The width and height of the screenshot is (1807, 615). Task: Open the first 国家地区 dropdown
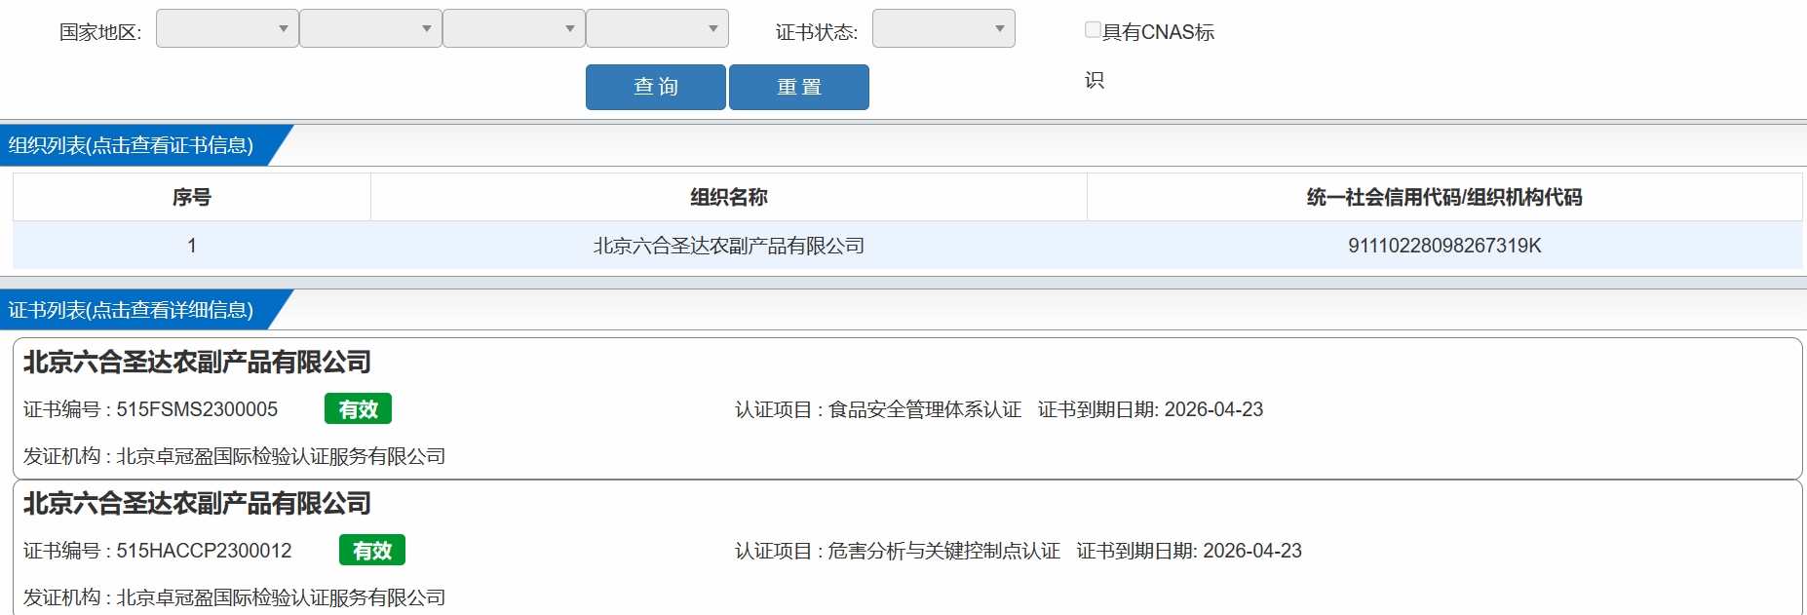tap(227, 28)
